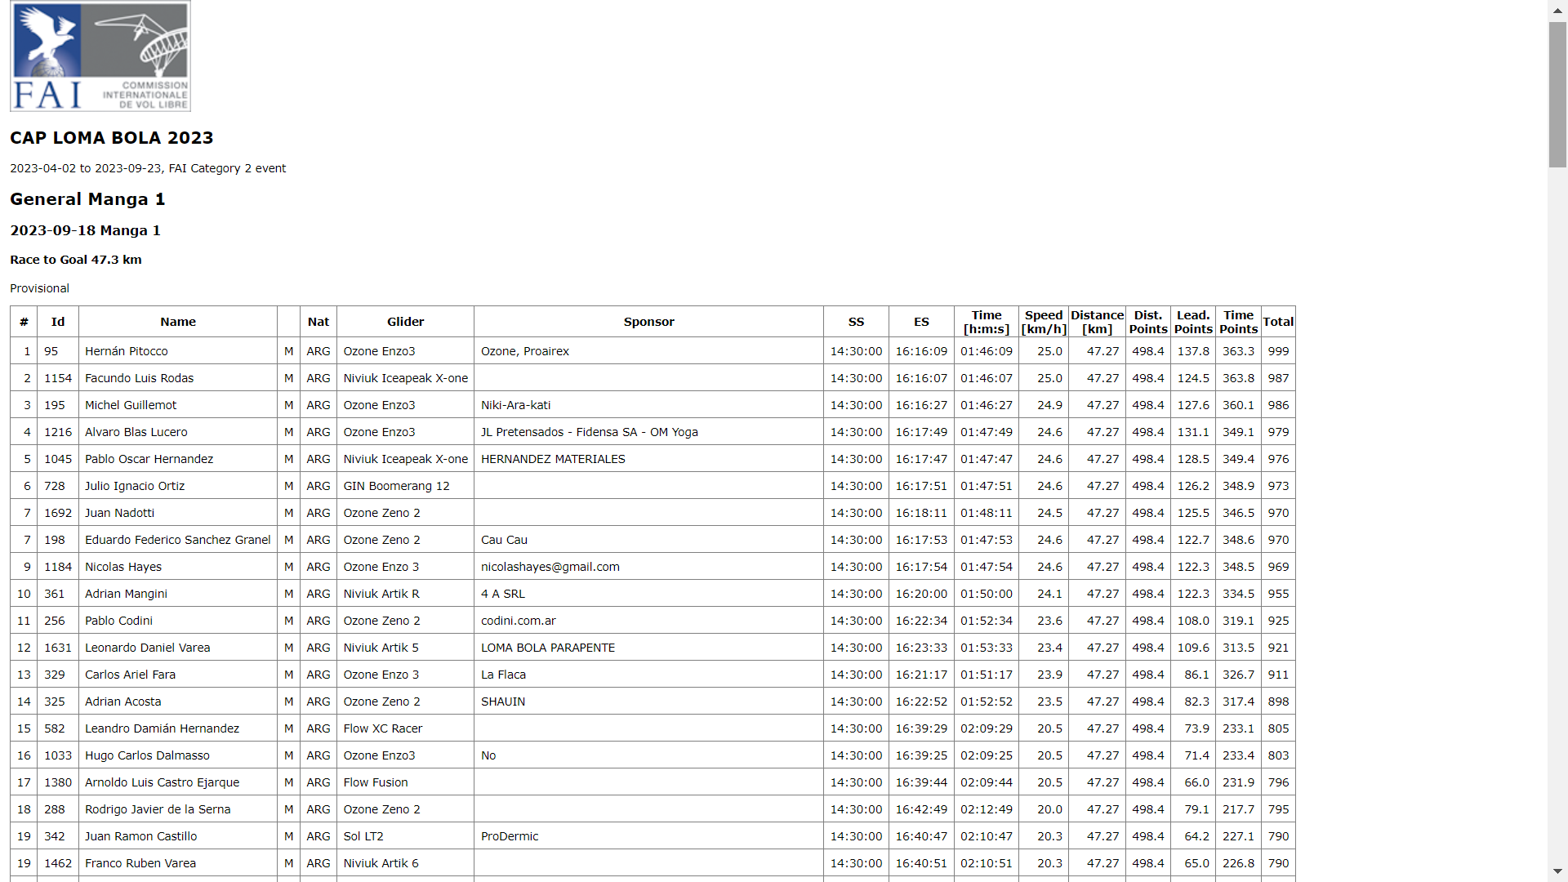Click pilot name Adrian Acosta

click(x=123, y=702)
